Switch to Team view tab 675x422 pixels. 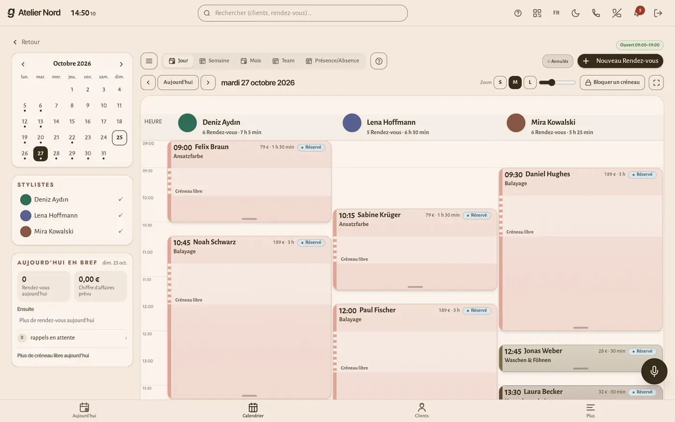[283, 61]
